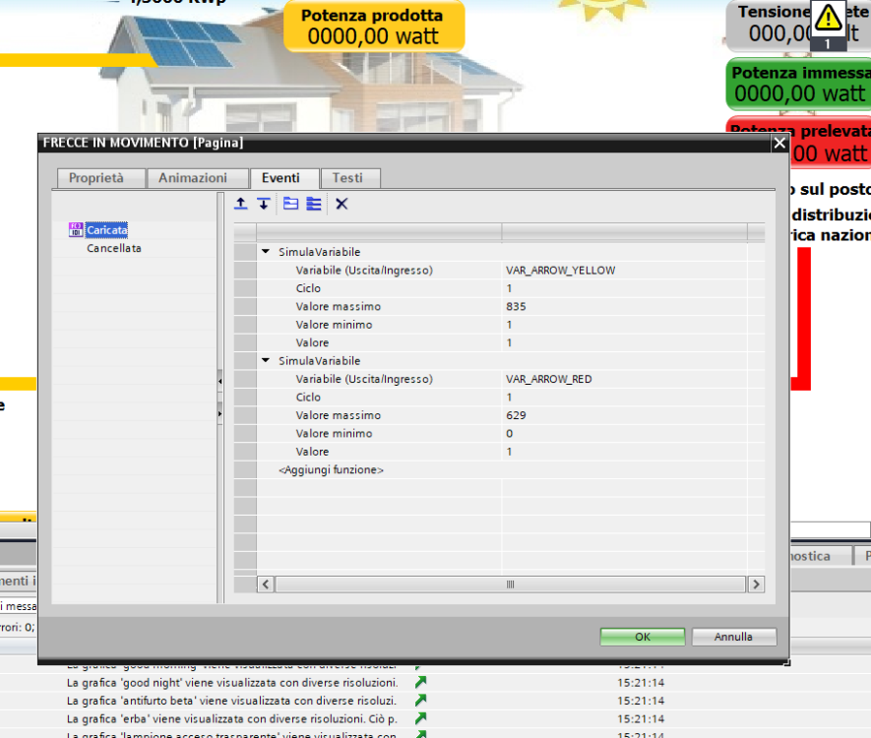Click green go-to arrow beside 'good night' message
This screenshot has width=871, height=738.
pyautogui.click(x=421, y=682)
